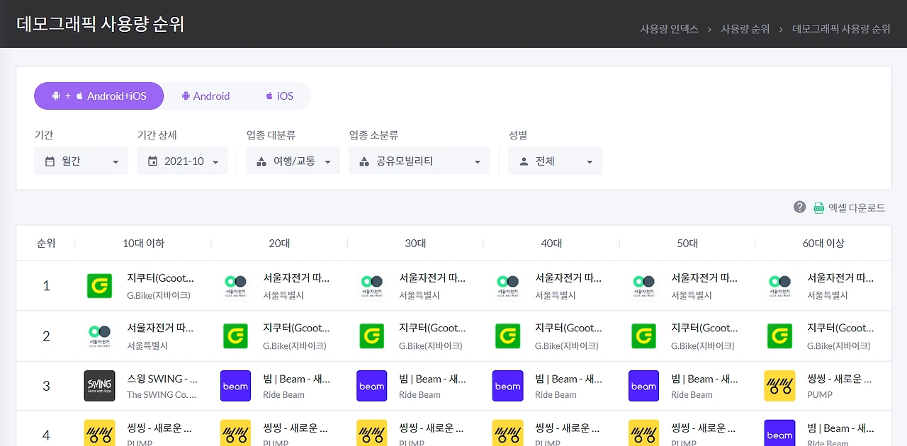The height and width of the screenshot is (446, 907).
Task: Click the 40대 column header
Action: click(551, 244)
